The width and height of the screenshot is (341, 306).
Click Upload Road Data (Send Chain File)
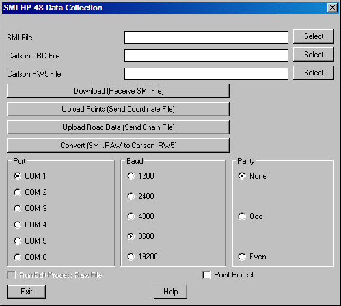click(118, 127)
